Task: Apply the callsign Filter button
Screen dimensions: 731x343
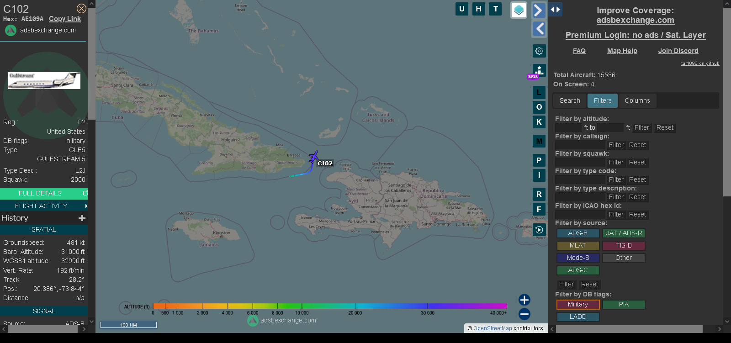Action: [616, 145]
